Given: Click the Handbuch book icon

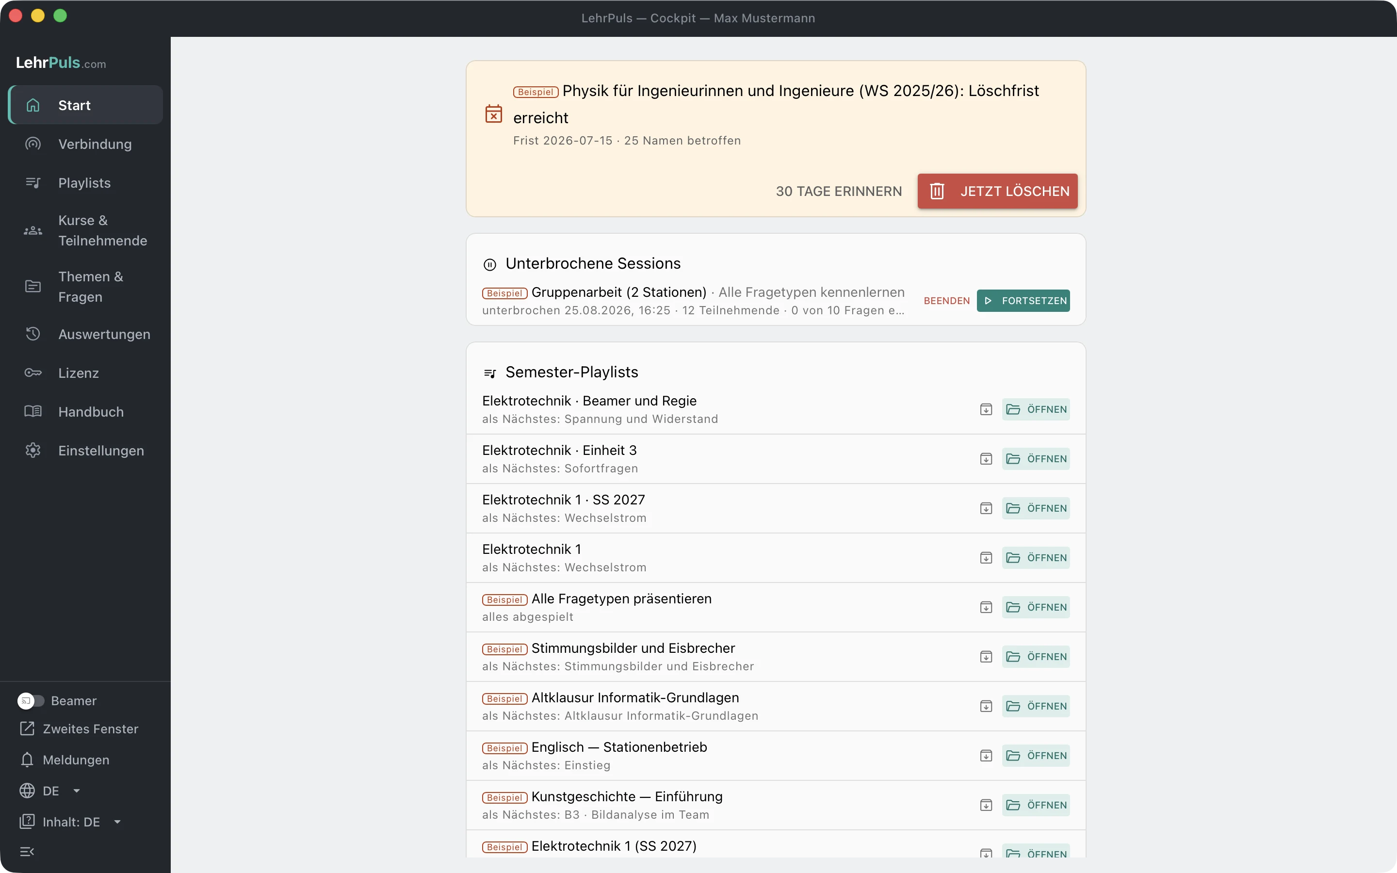Looking at the screenshot, I should pyautogui.click(x=33, y=411).
